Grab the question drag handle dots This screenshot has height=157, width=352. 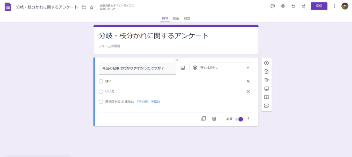(176, 60)
